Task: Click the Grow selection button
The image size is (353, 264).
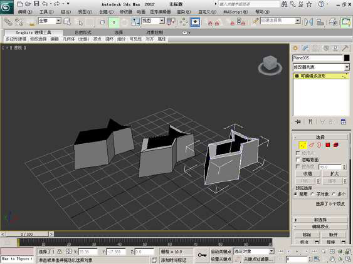Action: 334,174
